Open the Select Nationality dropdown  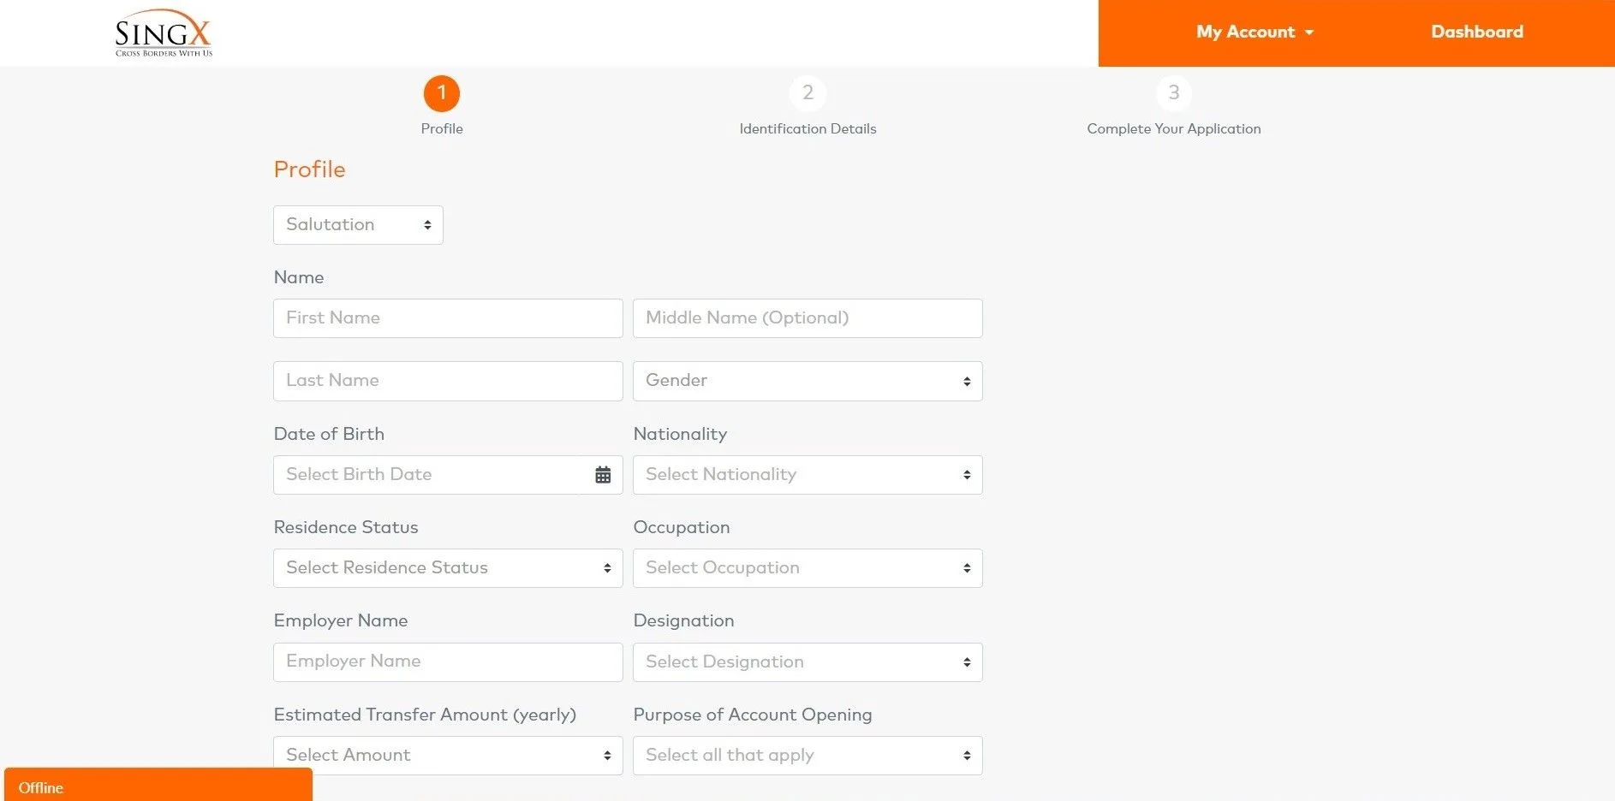(807, 475)
